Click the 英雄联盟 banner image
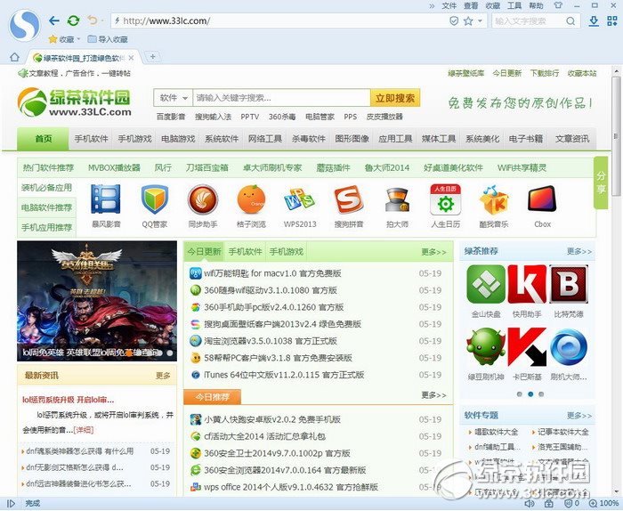Screen dimensions: 623x511 pos(97,301)
